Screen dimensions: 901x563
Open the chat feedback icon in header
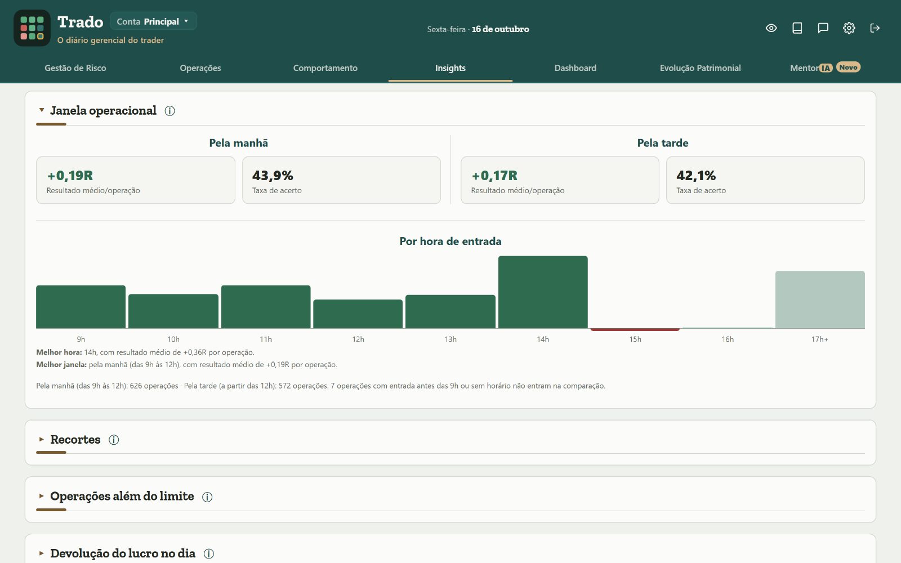823,28
